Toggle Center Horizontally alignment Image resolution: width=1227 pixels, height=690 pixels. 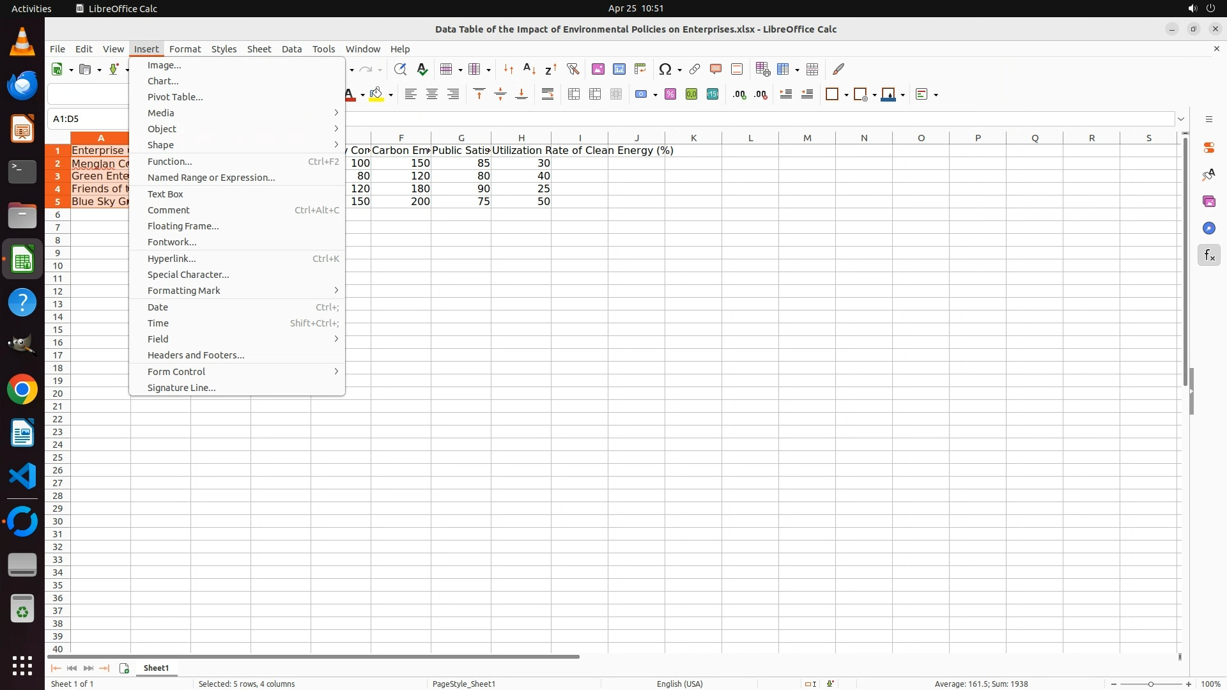pos(432,95)
